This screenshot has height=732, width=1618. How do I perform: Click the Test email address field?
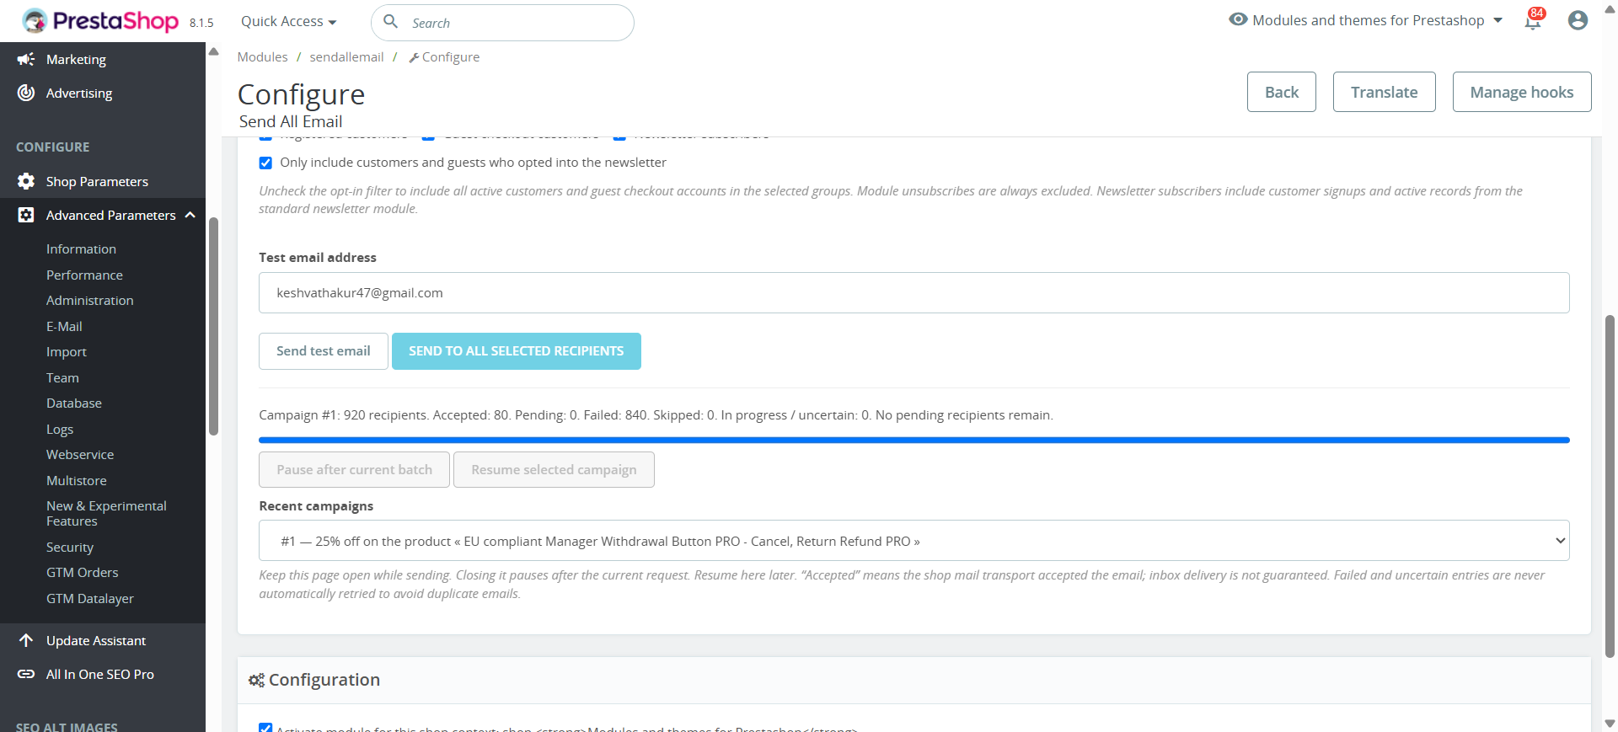(x=913, y=292)
